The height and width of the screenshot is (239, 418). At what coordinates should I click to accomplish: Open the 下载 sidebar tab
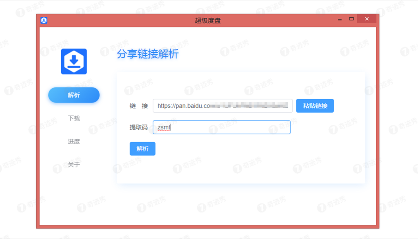point(74,118)
